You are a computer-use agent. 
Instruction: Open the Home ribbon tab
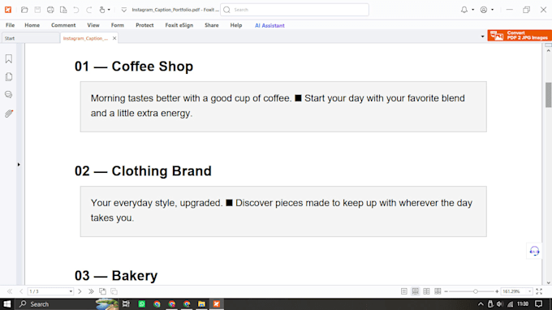pyautogui.click(x=32, y=25)
